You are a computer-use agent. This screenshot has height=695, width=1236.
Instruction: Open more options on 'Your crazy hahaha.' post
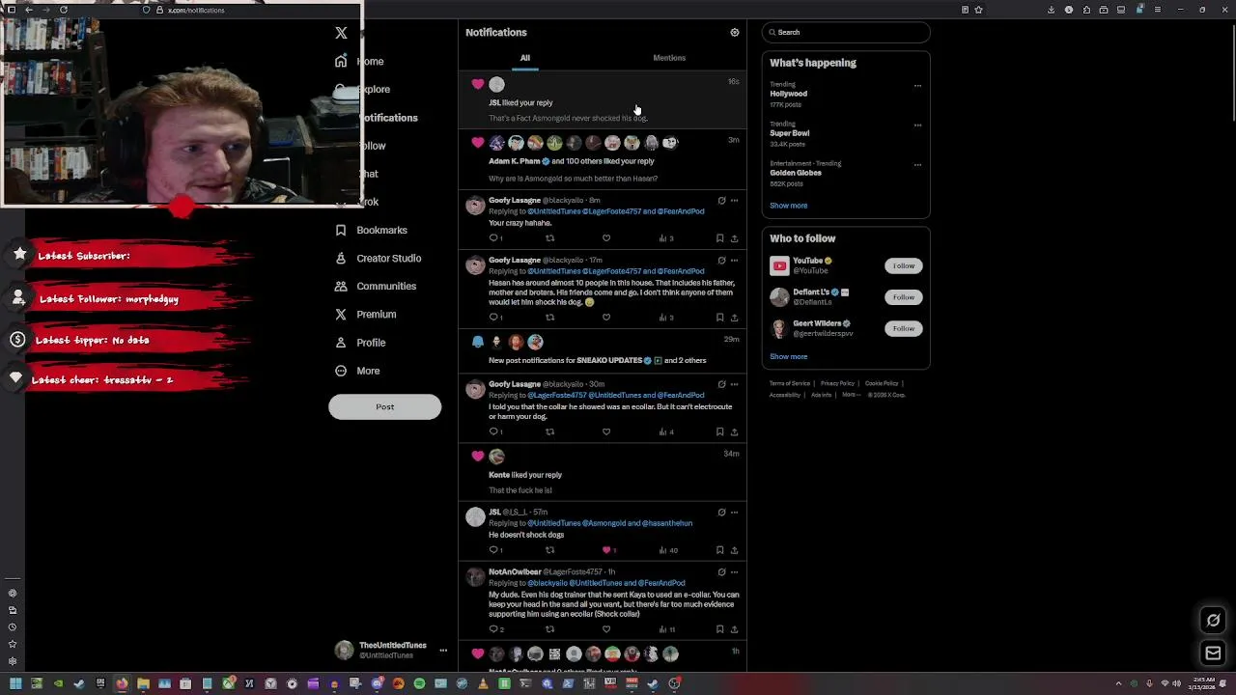coord(735,201)
